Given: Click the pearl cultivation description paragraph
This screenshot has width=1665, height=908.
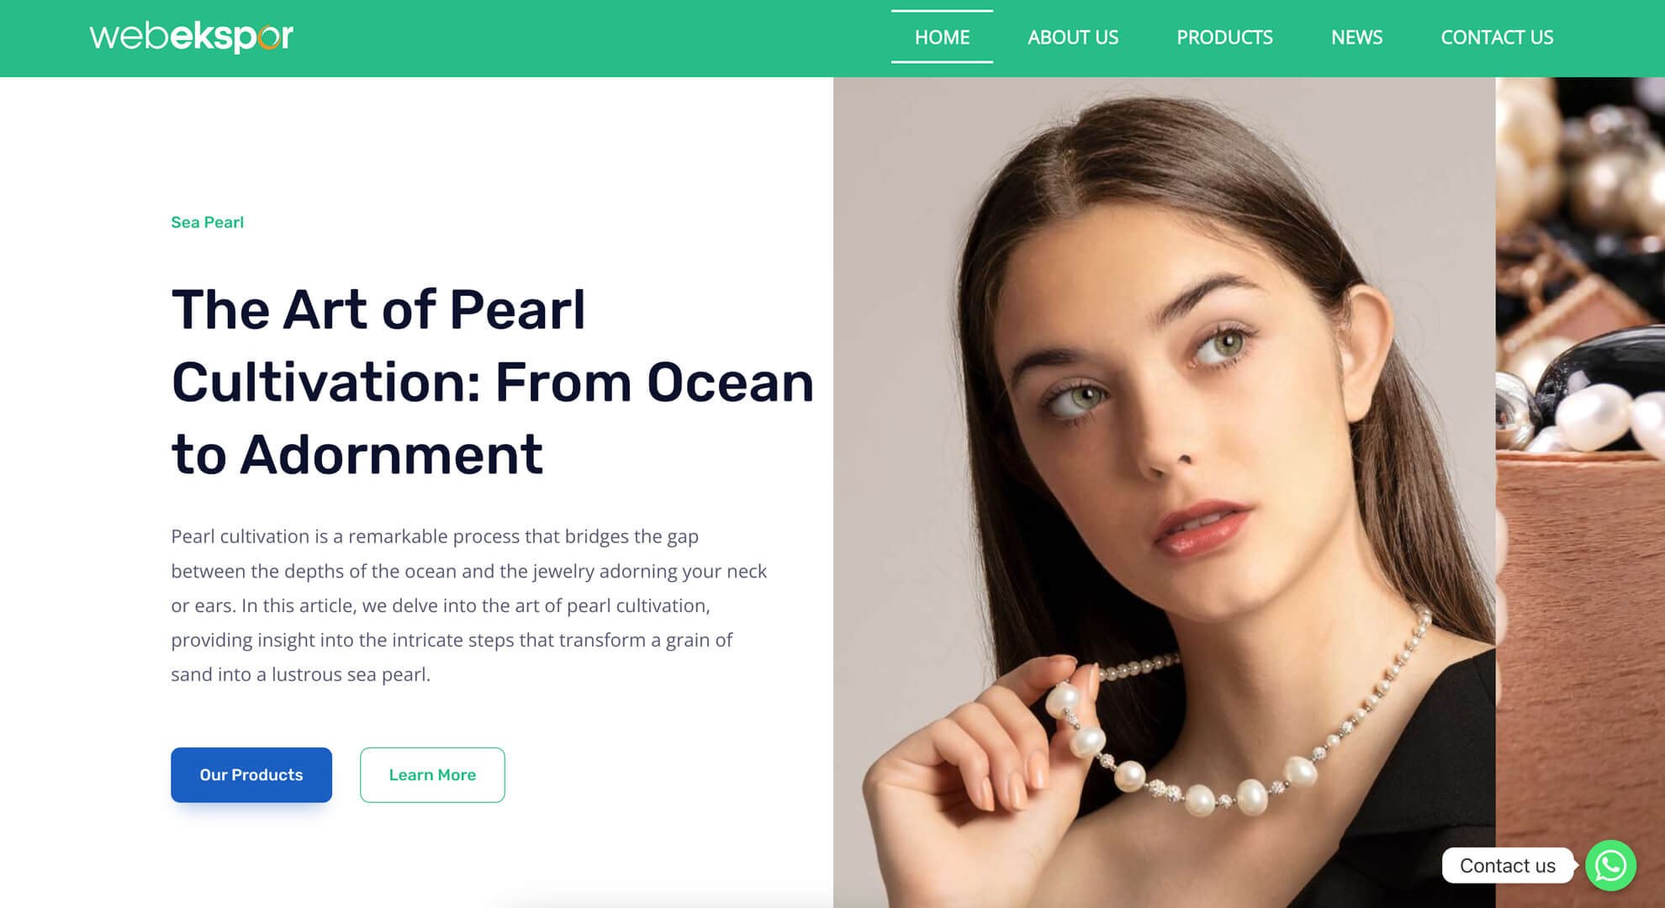Looking at the screenshot, I should 468,605.
